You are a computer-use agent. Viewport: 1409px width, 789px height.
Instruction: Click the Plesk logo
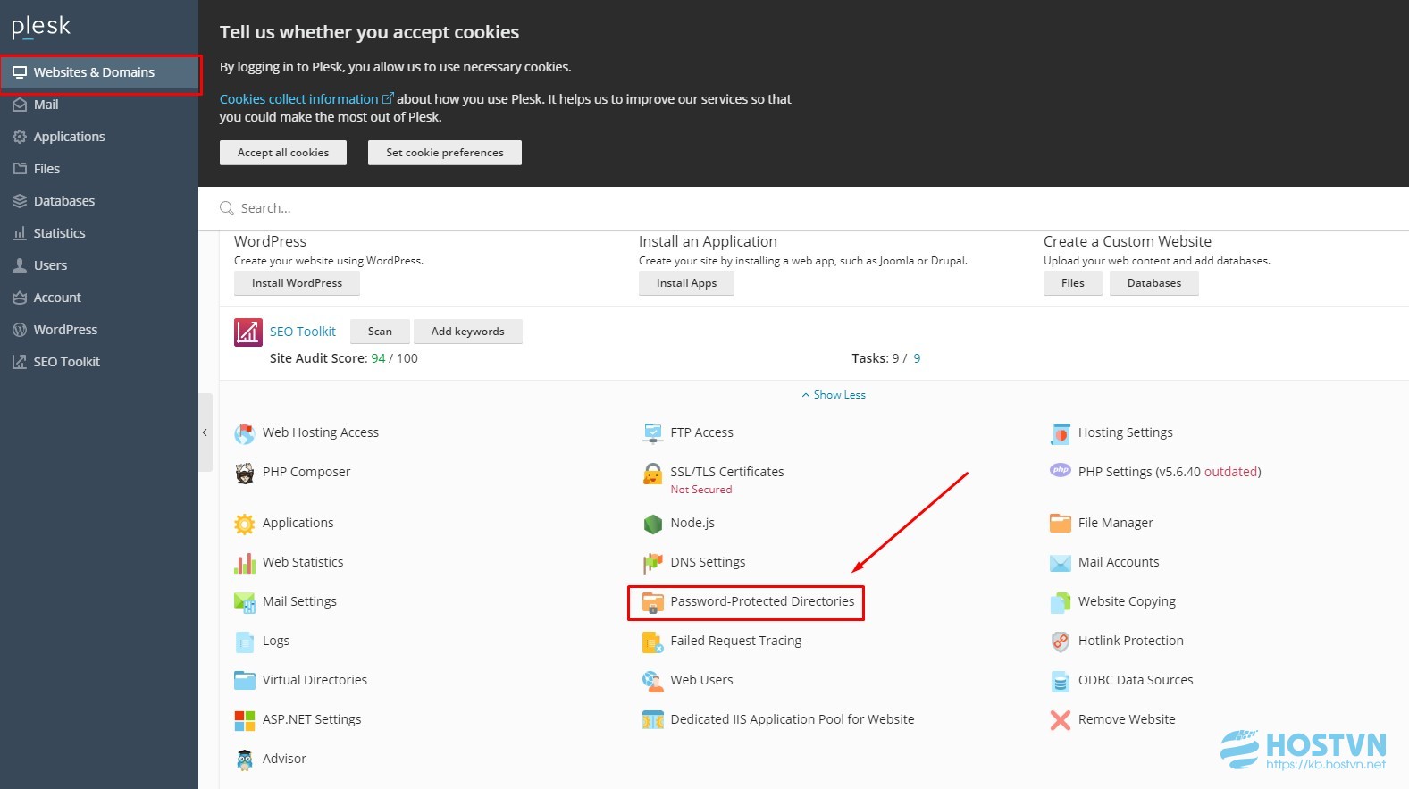pyautogui.click(x=41, y=28)
